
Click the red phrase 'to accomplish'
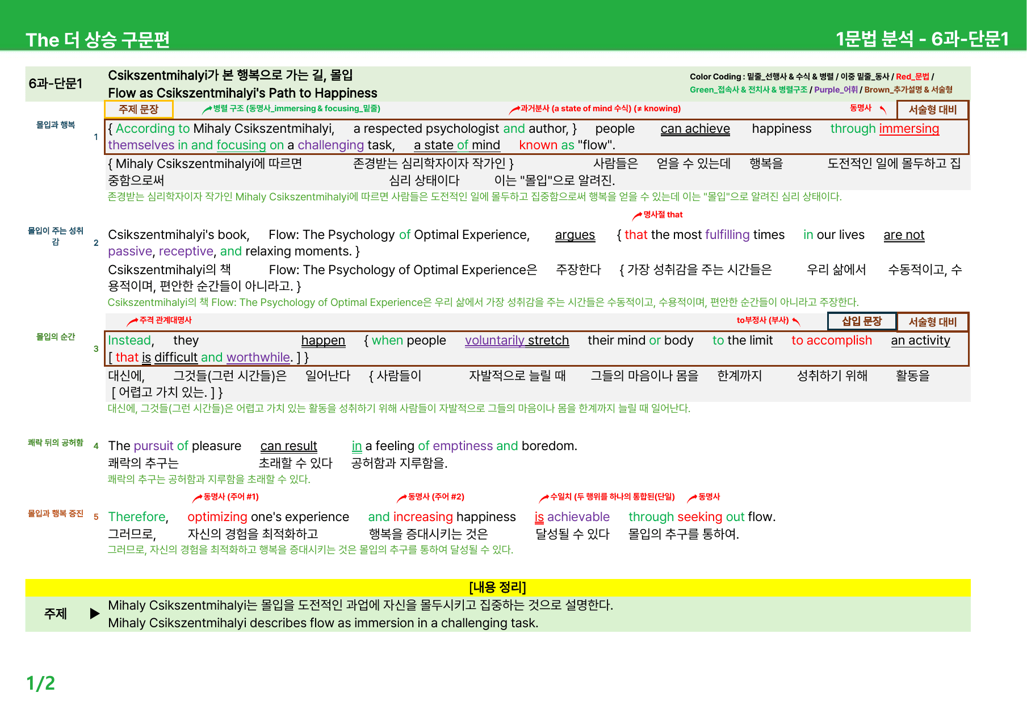tap(832, 341)
